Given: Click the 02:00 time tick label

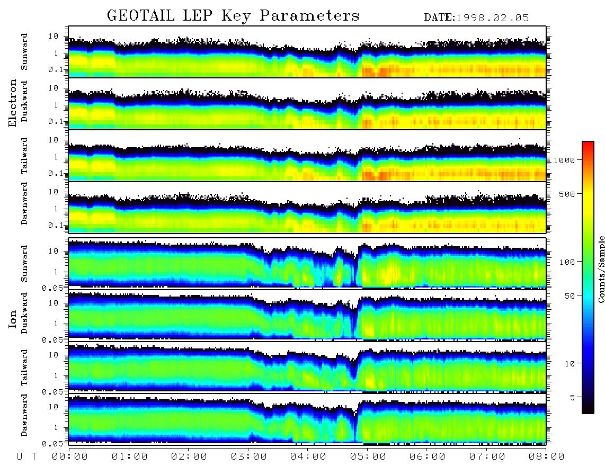Looking at the screenshot, I should [189, 456].
